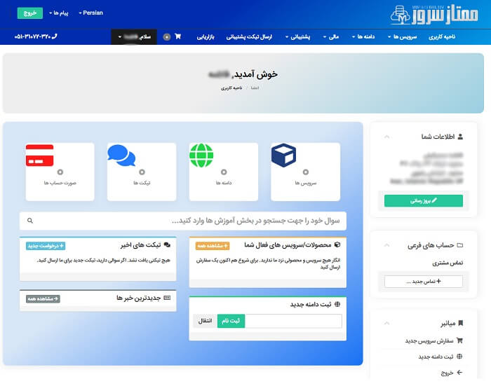Screen dimensions: 491x386
Task: Open the پیام ها messages dropdown
Action: [59, 13]
